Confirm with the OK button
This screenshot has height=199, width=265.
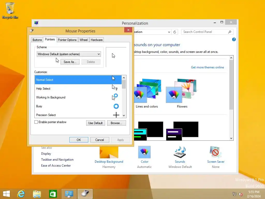[x=79, y=140]
